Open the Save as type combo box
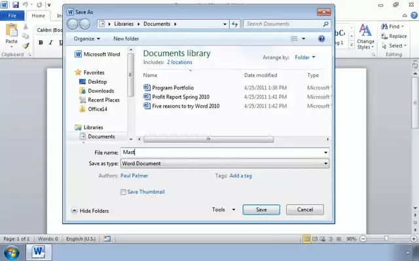Image resolution: width=419 pixels, height=261 pixels. (225, 164)
